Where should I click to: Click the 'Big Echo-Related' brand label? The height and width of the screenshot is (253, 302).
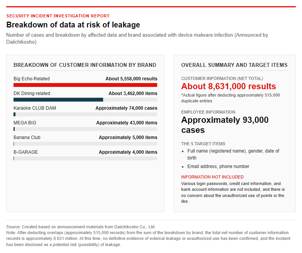32,79
